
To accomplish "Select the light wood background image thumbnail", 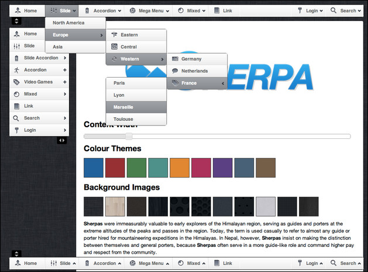I will point(115,206).
